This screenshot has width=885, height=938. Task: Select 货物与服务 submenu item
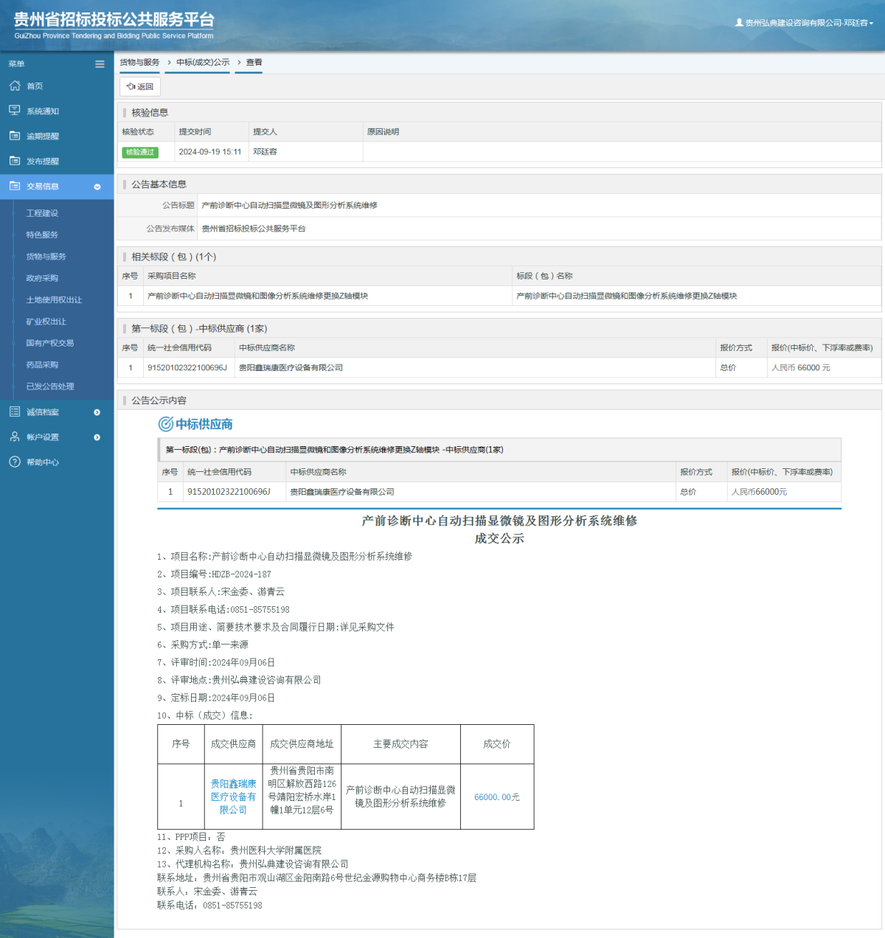[46, 257]
